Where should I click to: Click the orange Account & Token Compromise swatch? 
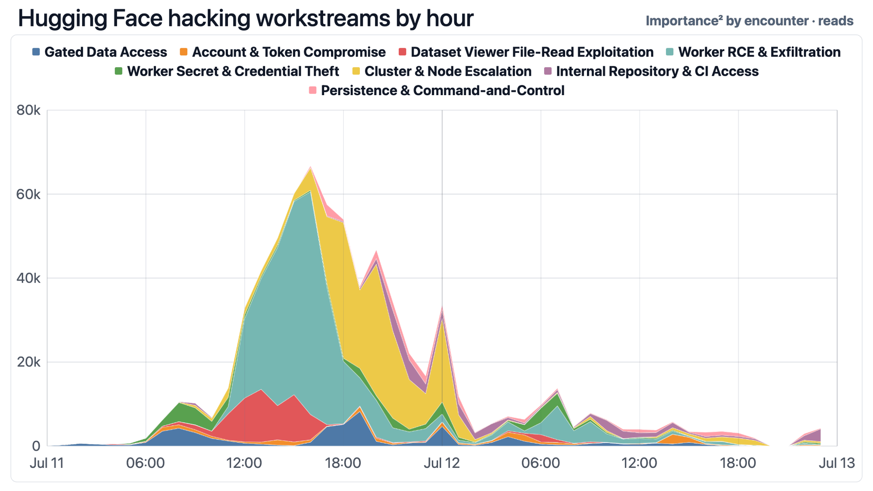(x=184, y=52)
